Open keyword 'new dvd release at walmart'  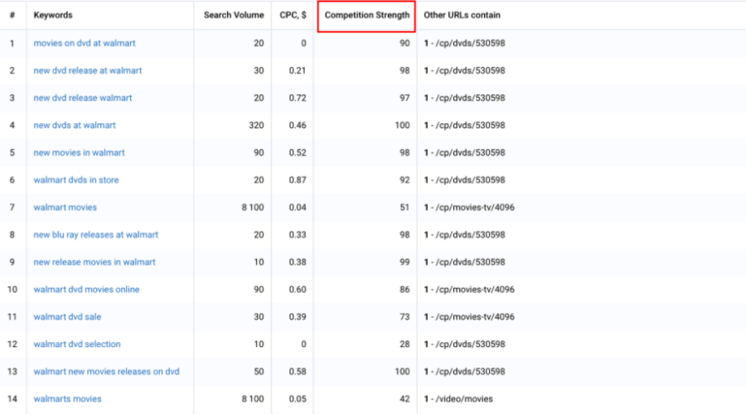click(88, 71)
